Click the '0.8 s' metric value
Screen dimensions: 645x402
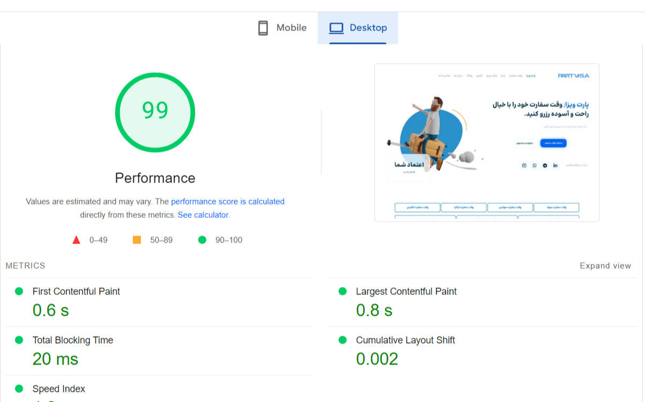click(374, 310)
